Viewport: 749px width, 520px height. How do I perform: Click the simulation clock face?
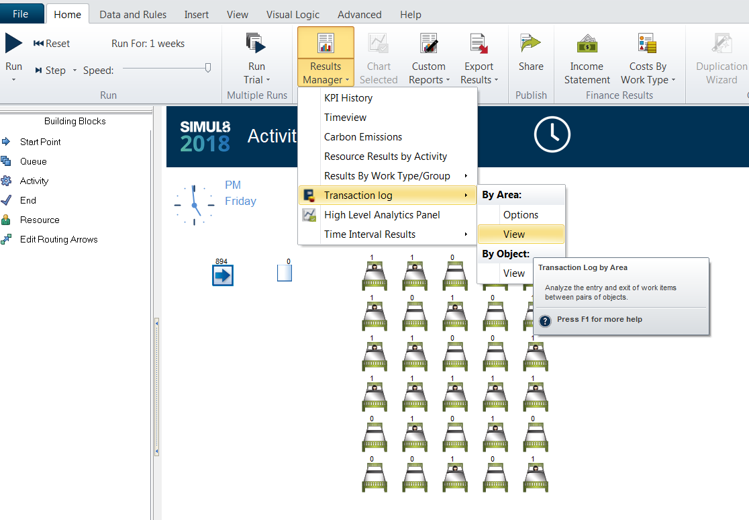194,205
